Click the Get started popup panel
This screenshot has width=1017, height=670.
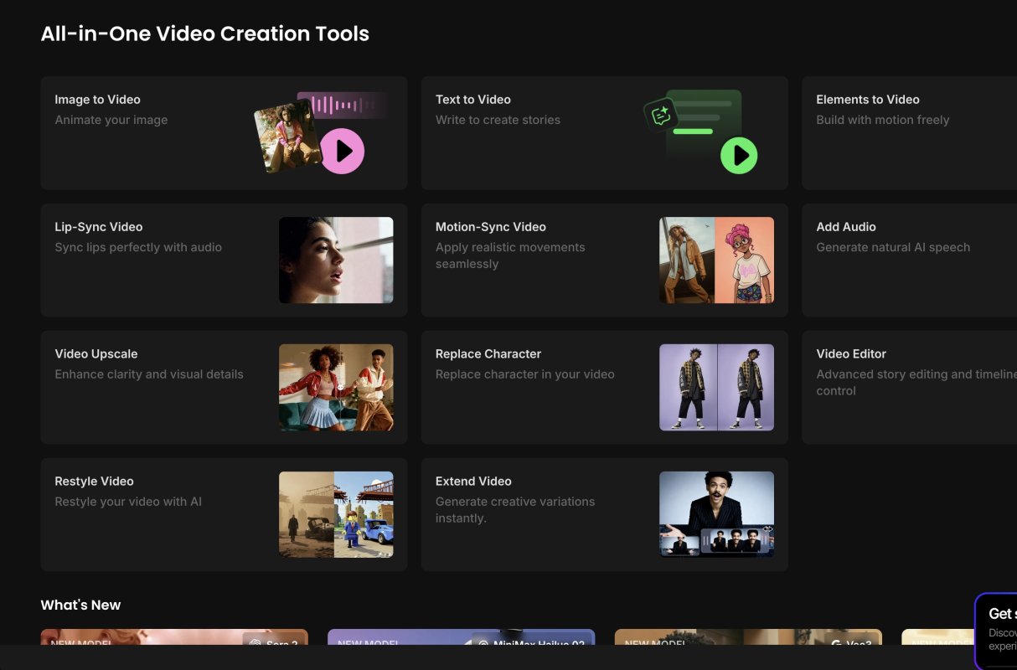point(997,628)
